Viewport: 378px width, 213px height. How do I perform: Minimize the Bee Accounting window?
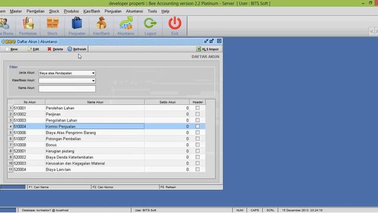(363, 3)
